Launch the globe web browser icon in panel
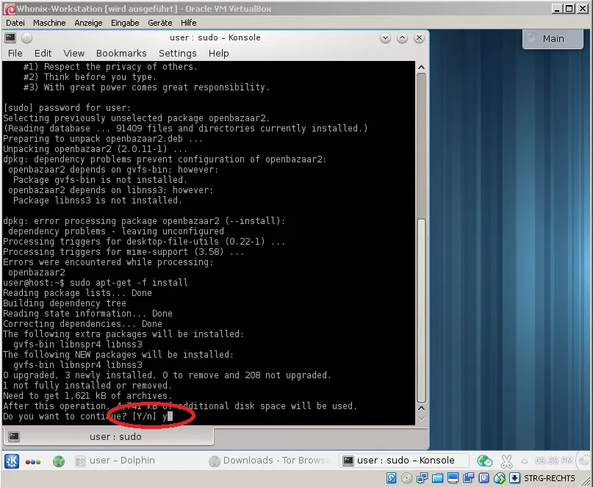Image resolution: width=593 pixels, height=487 pixels. (59, 461)
